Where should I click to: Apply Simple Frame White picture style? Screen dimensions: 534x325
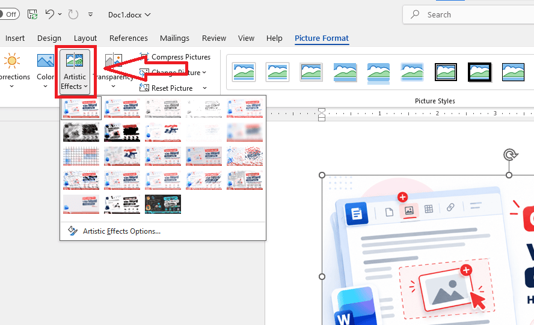pos(244,72)
